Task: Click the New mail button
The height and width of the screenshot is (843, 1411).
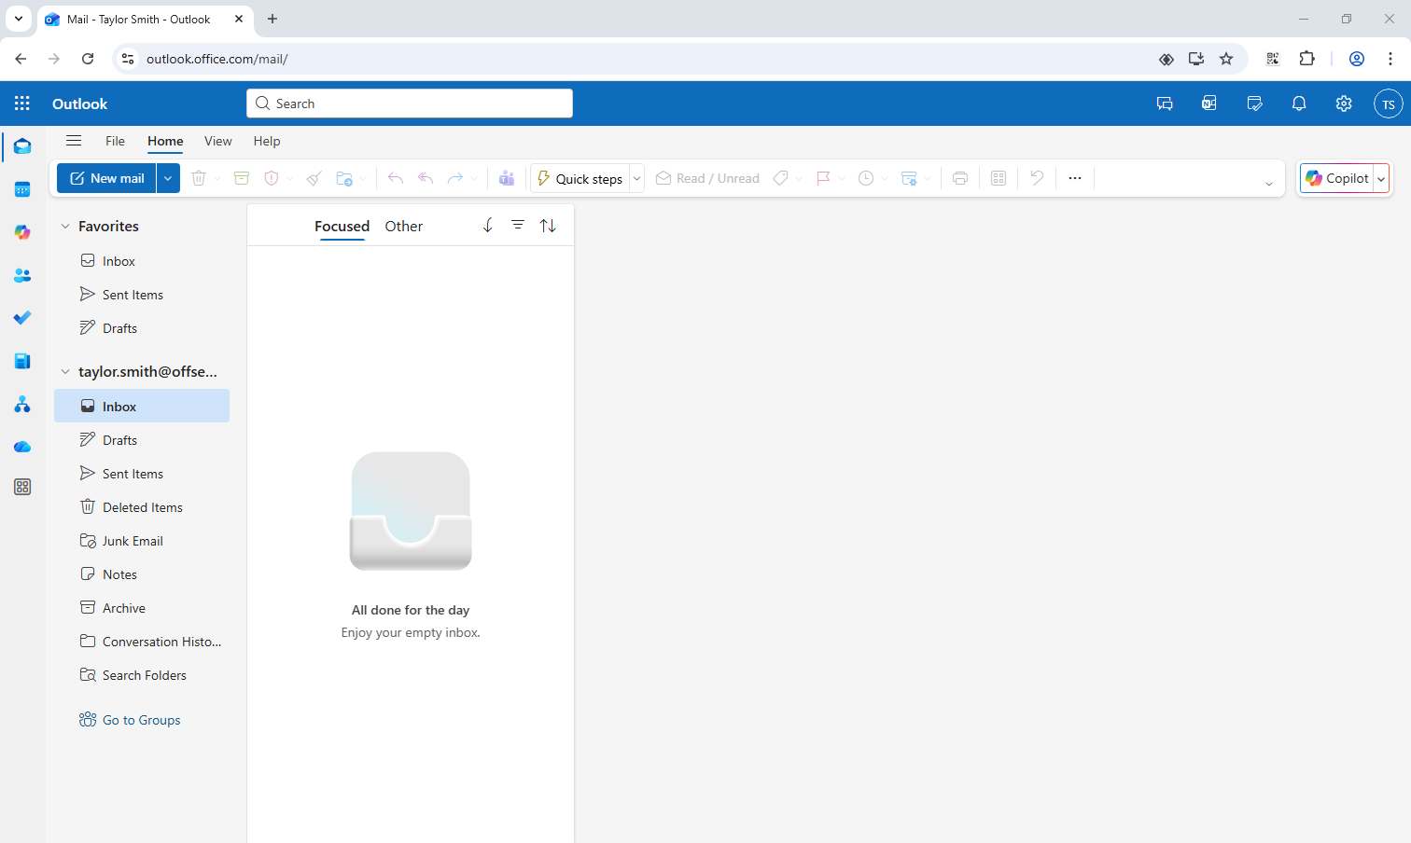Action: (106, 178)
